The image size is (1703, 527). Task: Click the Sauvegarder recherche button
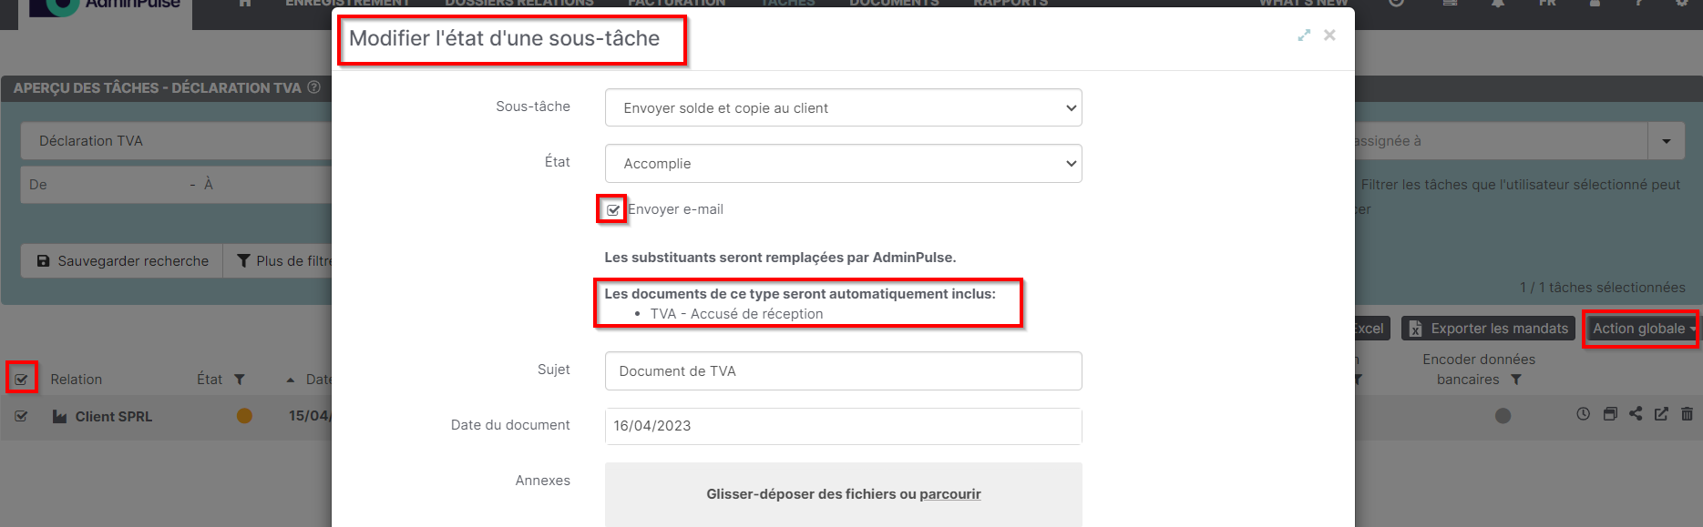[122, 261]
